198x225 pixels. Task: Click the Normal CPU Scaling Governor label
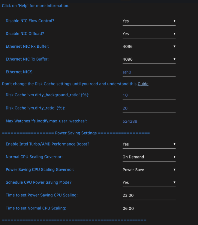coord(34,157)
